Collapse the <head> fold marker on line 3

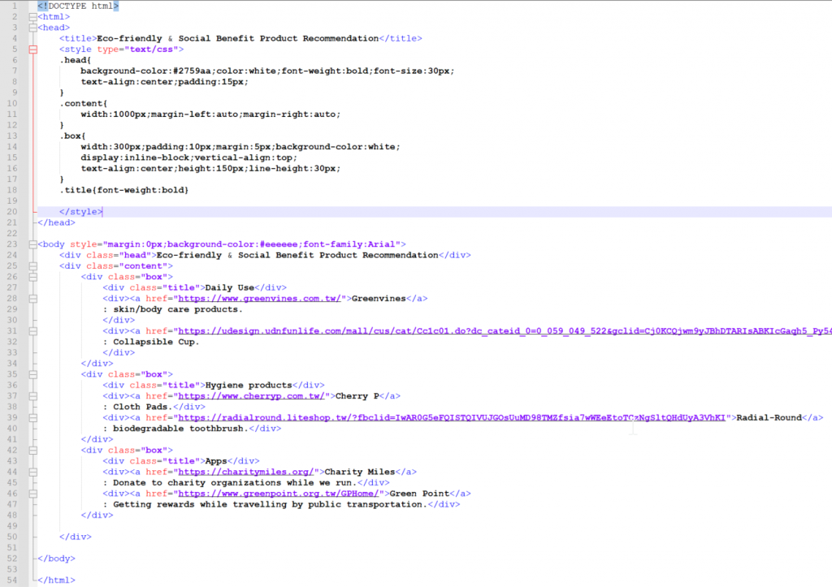32,28
